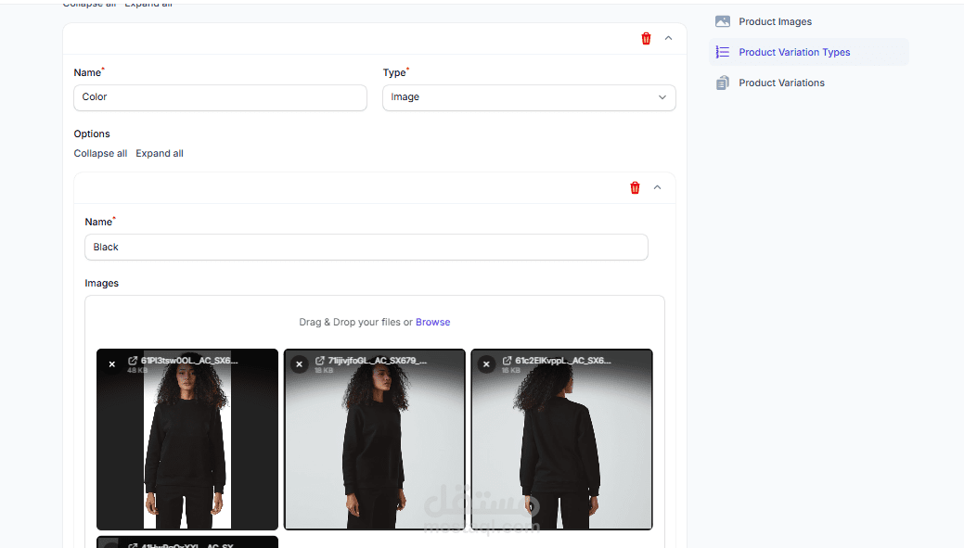Collapse the Black option panel
The image size is (964, 548).
(x=657, y=187)
